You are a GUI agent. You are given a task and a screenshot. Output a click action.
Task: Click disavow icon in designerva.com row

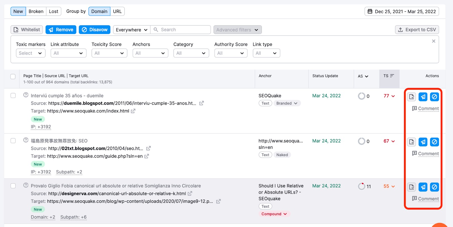[x=434, y=187]
